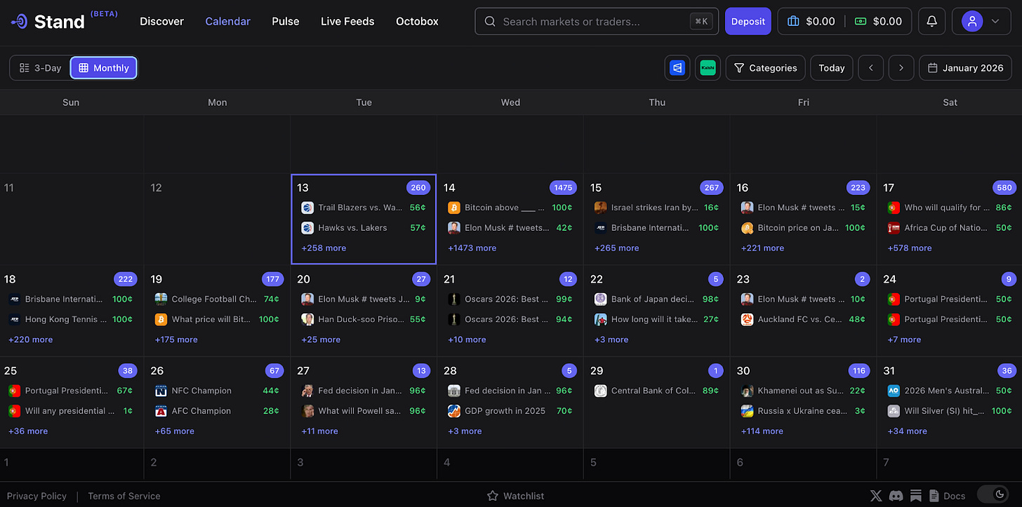Open the user profile avatar menu

972,21
